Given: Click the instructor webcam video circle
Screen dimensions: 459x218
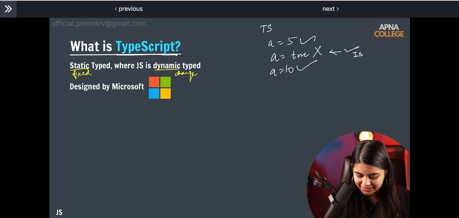Looking at the screenshot, I should 358,175.
